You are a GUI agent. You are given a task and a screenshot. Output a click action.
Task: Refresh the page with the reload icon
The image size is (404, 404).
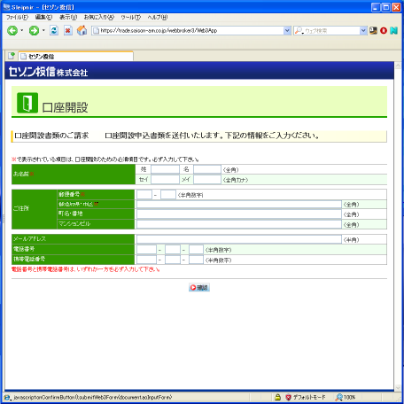click(54, 30)
